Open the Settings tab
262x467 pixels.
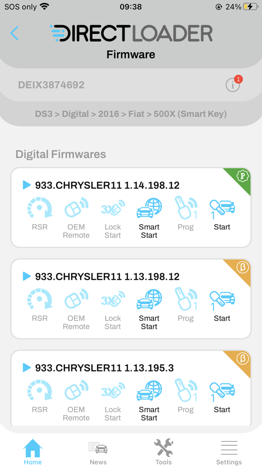(229, 451)
